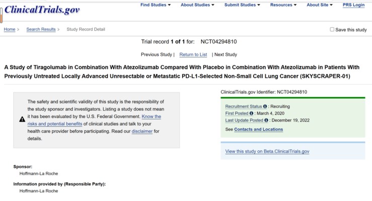The width and height of the screenshot is (372, 201).
Task: Check the Save this study checkbox
Action: click(332, 30)
